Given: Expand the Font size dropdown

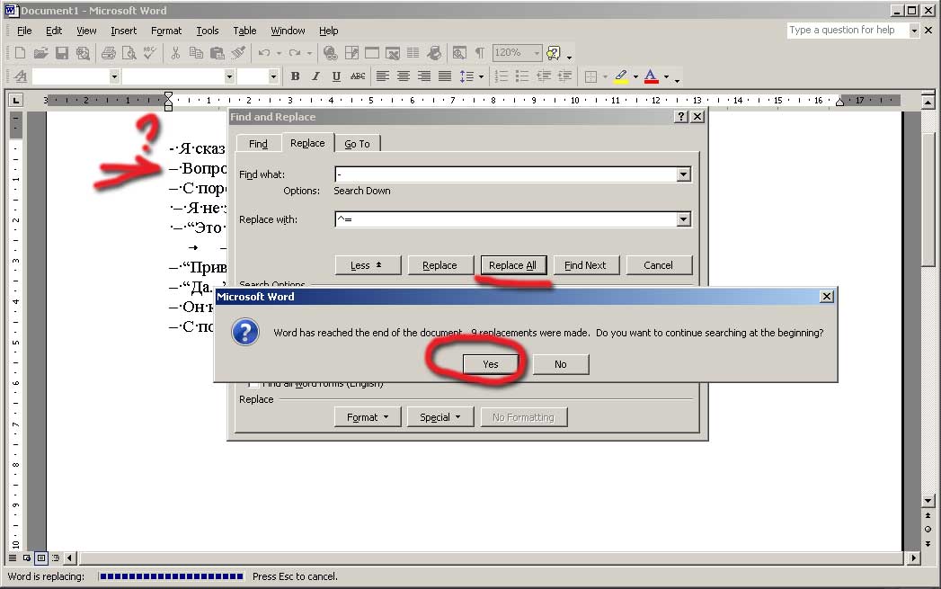Looking at the screenshot, I should [x=273, y=76].
